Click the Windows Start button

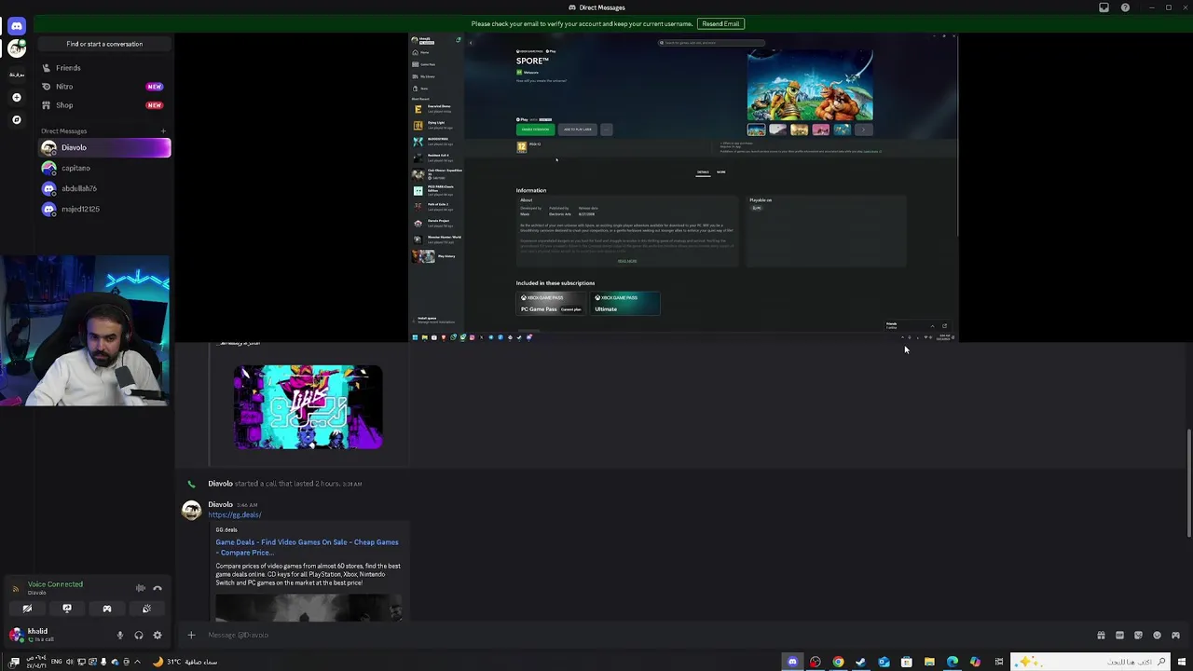tap(1184, 663)
